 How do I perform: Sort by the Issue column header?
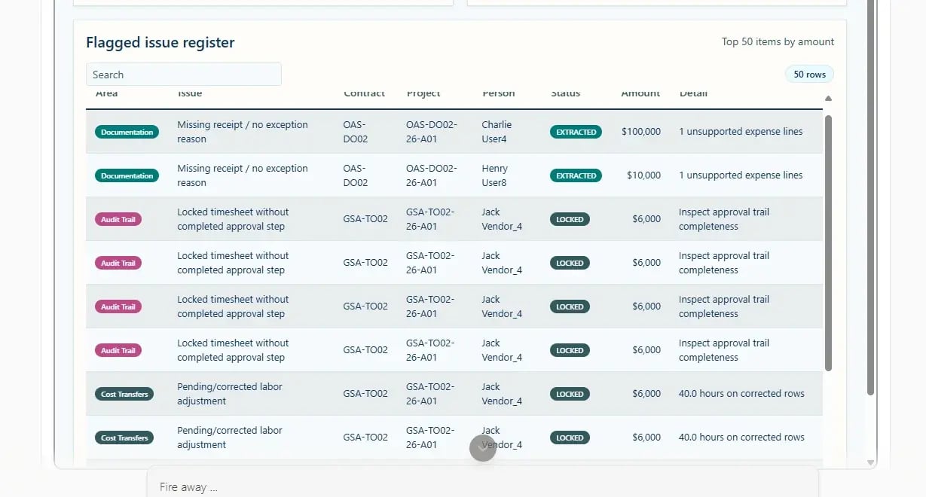pyautogui.click(x=189, y=93)
